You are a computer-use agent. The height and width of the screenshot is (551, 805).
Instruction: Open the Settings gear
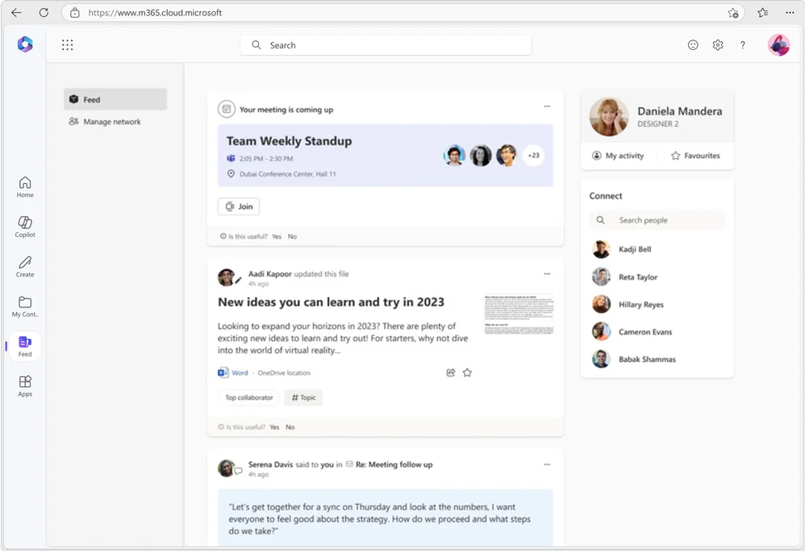click(717, 45)
